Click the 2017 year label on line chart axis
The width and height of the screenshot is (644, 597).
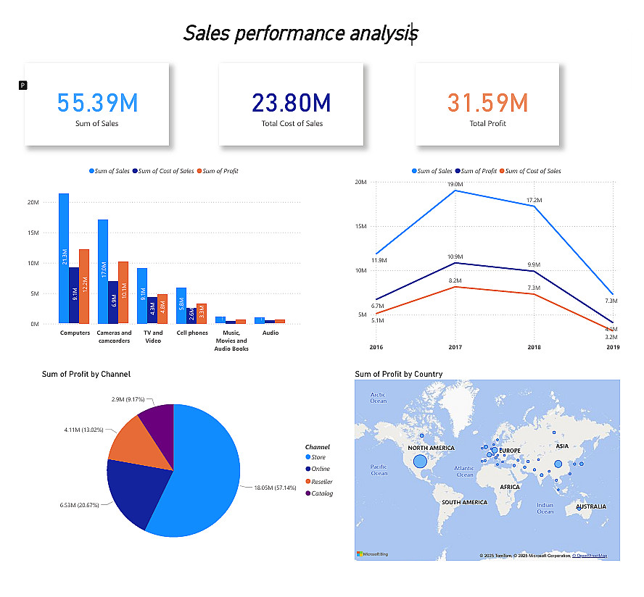click(x=455, y=347)
